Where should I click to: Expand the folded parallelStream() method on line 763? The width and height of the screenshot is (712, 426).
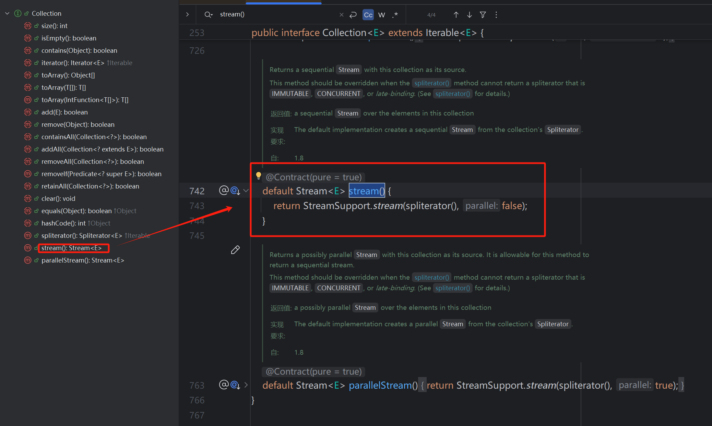coord(246,385)
